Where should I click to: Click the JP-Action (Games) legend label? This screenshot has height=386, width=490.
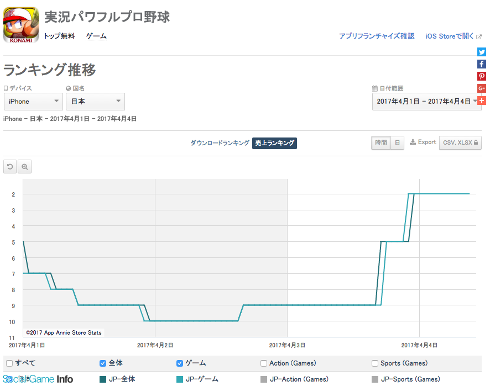[299, 379]
